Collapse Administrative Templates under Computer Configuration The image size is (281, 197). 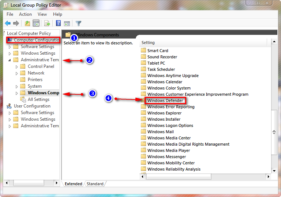(x=10, y=60)
